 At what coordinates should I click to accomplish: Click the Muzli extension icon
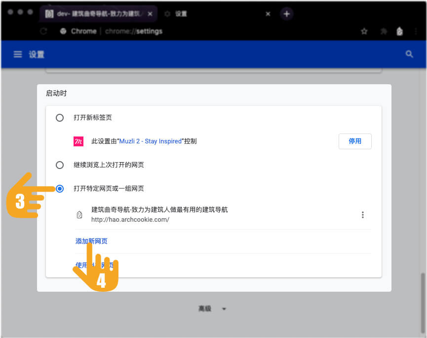[x=78, y=141]
